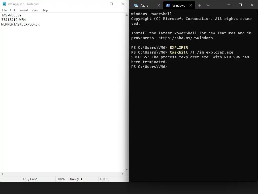This screenshot has width=258, height=194.
Task: Click the empty PS C:\Users\VM6> prompt
Action: [x=149, y=67]
